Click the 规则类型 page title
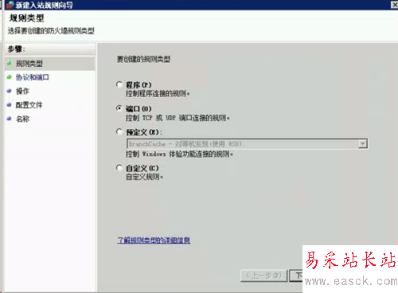The width and height of the screenshot is (398, 293). (x=26, y=18)
